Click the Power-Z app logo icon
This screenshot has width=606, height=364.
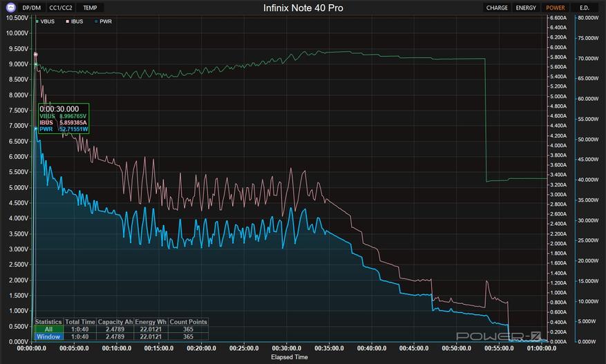(11, 8)
